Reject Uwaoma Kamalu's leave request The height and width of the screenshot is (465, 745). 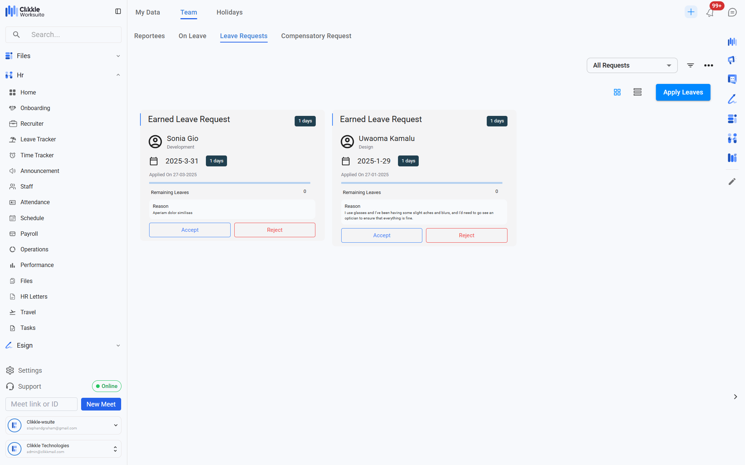click(466, 235)
